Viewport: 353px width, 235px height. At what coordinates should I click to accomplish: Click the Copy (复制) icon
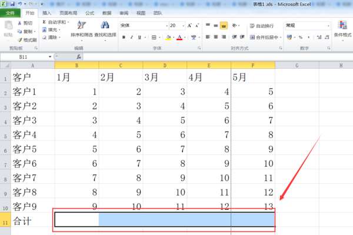coord(19,31)
